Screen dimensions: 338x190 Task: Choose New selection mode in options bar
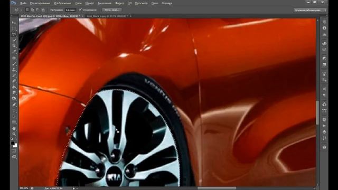point(27,10)
